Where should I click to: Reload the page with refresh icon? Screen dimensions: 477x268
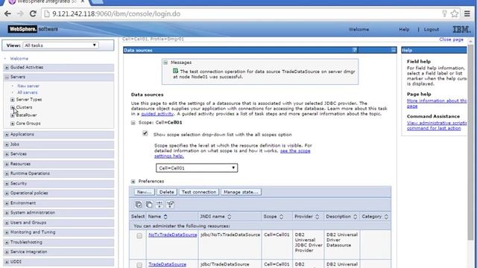click(33, 13)
